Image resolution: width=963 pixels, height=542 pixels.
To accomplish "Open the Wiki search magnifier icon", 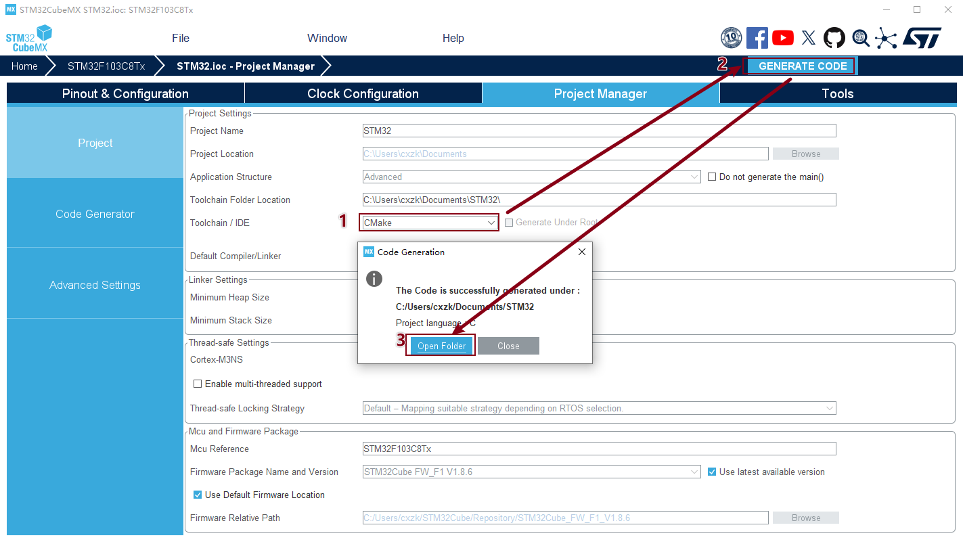I will tap(860, 38).
